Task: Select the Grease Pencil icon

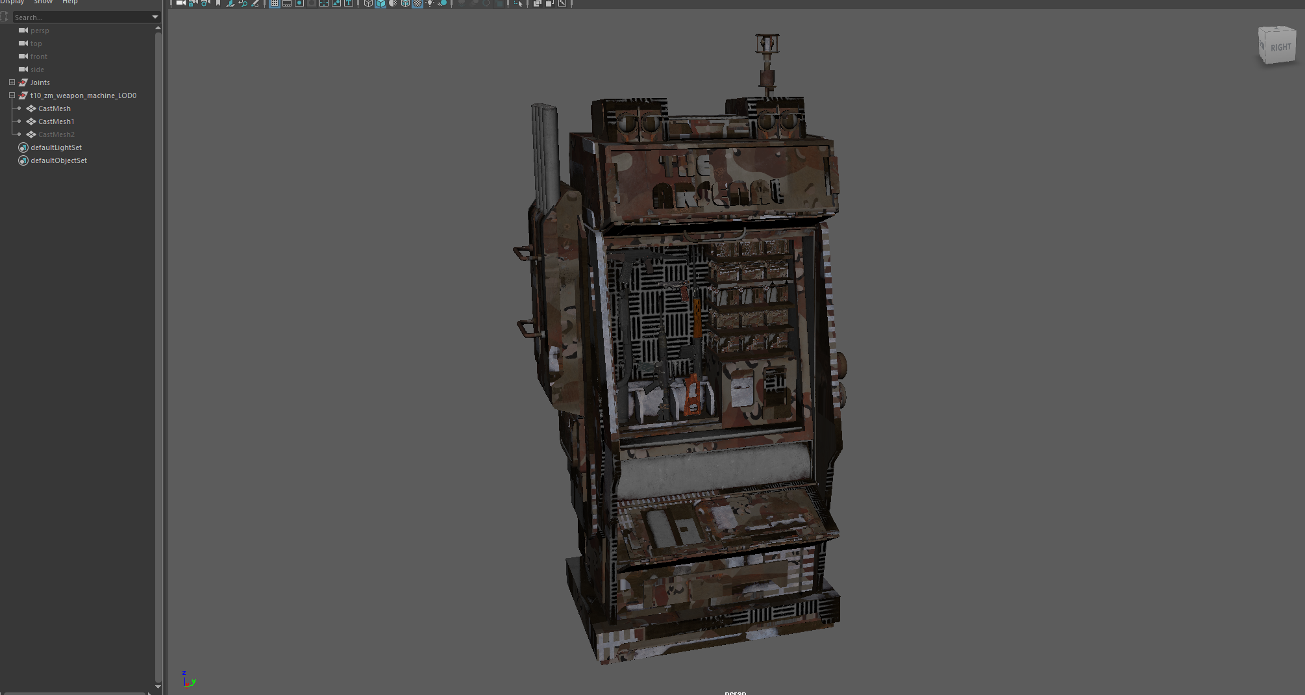Action: (255, 3)
